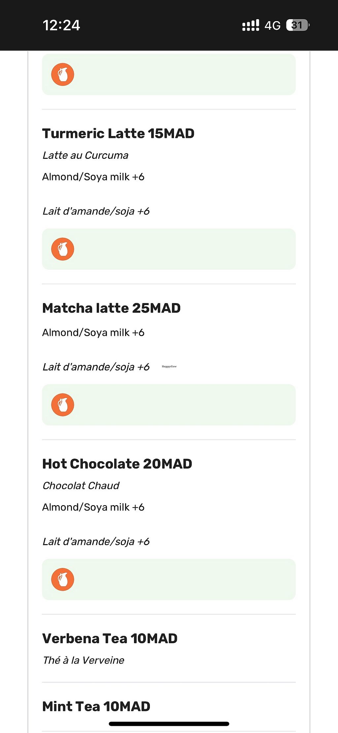Select the Mint Tea 10MAD item
Image resolution: width=338 pixels, height=733 pixels.
coord(96,707)
